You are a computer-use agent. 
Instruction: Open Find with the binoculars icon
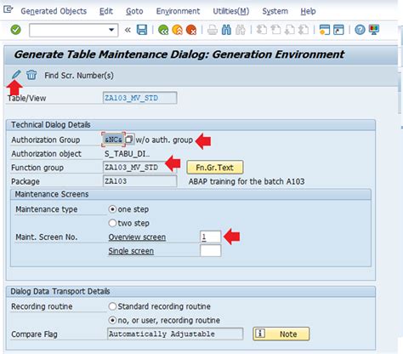tap(226, 30)
